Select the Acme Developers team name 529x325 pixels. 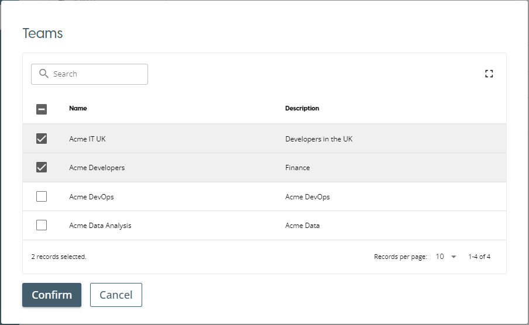coord(97,168)
